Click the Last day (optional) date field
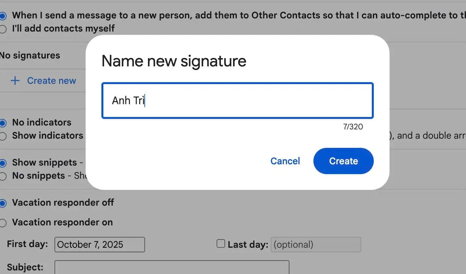This screenshot has width=466, height=274. coord(315,245)
